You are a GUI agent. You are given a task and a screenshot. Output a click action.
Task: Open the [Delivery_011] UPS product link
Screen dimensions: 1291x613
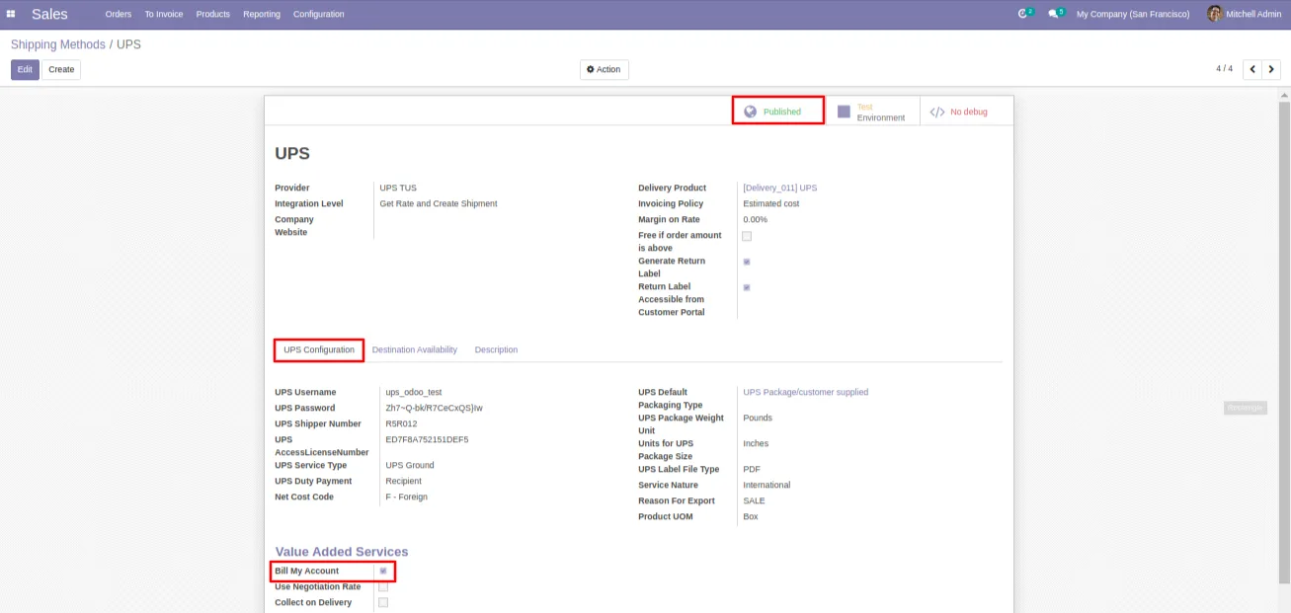pos(780,188)
